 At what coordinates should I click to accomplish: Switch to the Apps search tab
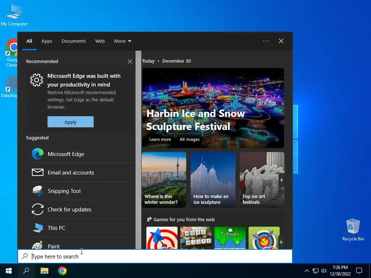click(47, 41)
